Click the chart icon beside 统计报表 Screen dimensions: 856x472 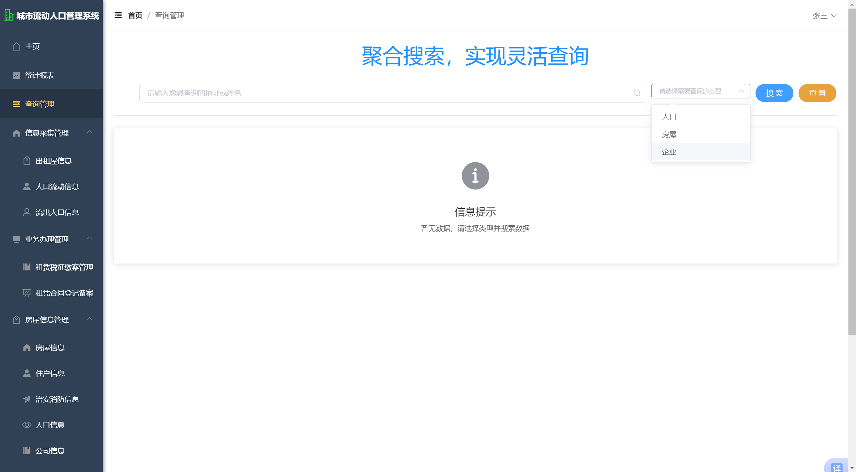[x=17, y=75]
